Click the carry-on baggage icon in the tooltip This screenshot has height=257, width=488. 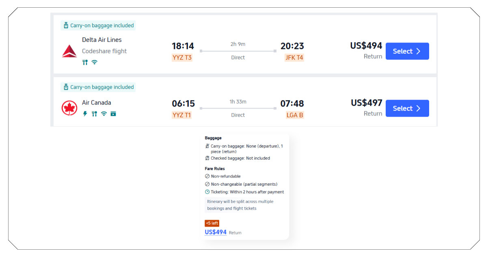click(207, 146)
